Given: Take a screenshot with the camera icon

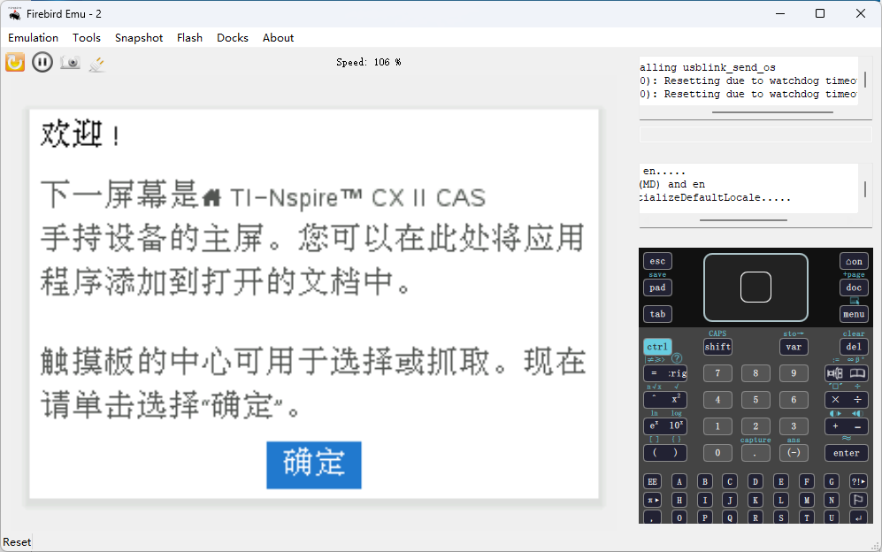Looking at the screenshot, I should (70, 62).
